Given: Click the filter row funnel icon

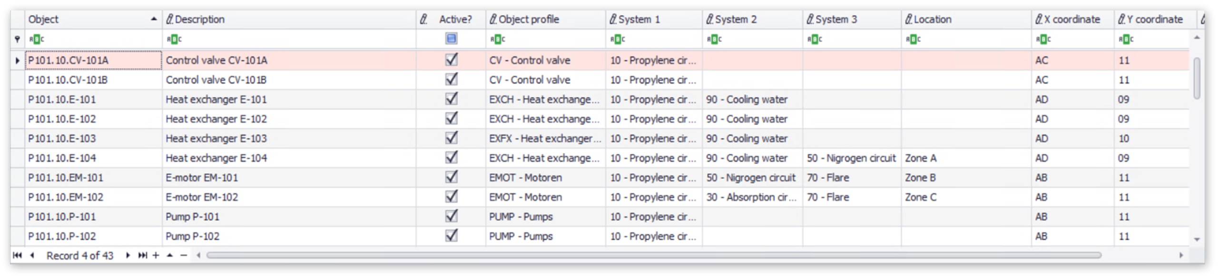Looking at the screenshot, I should tap(18, 39).
